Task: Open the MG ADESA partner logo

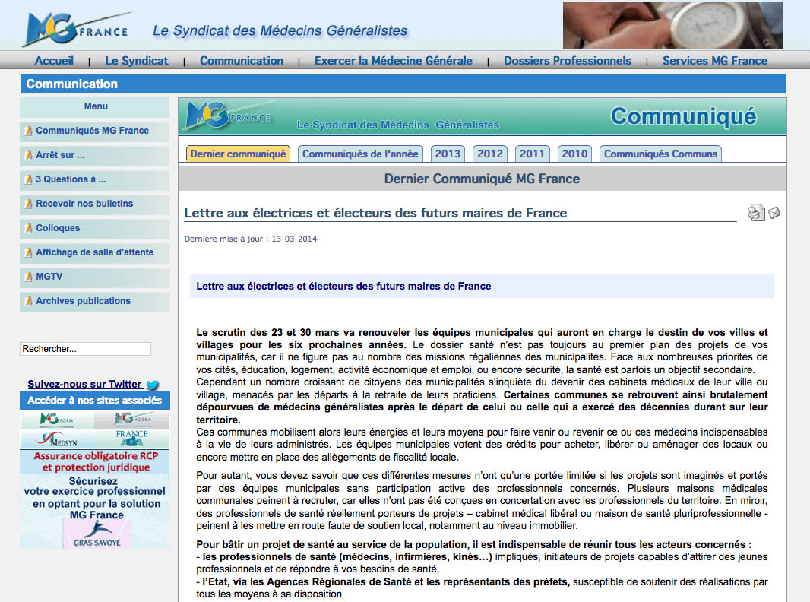Action: click(133, 420)
